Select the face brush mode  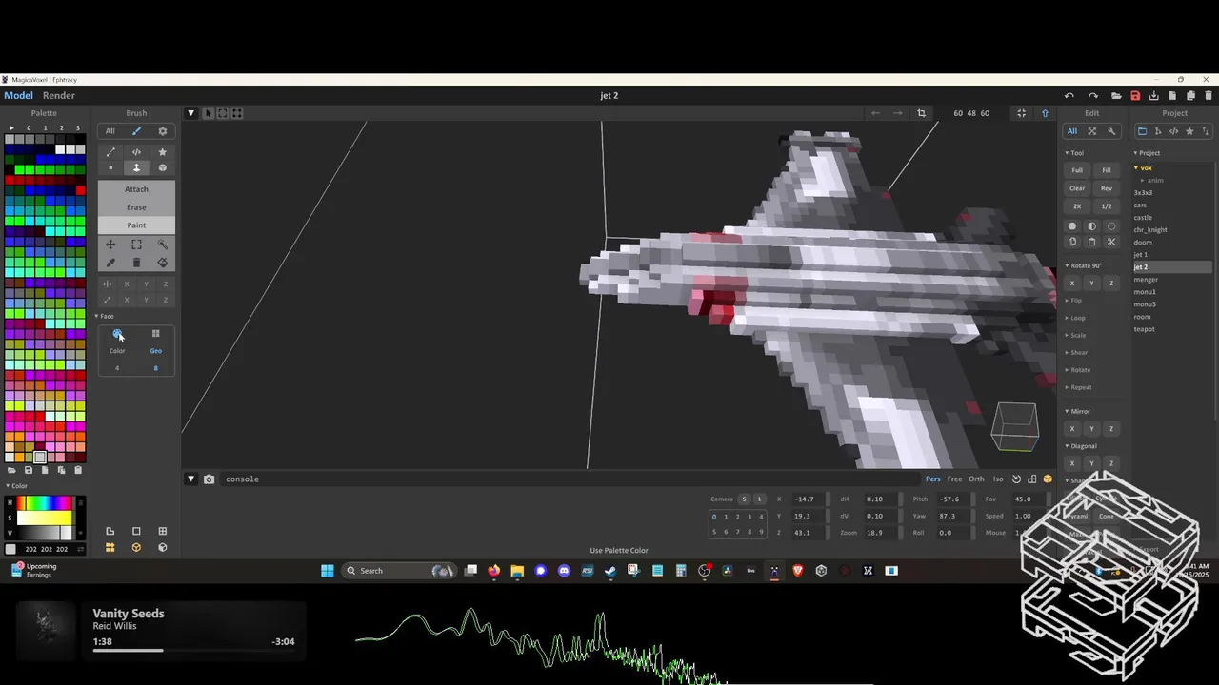(x=136, y=168)
